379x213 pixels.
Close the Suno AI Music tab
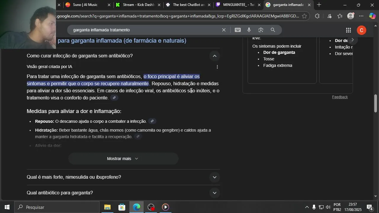click(x=109, y=5)
